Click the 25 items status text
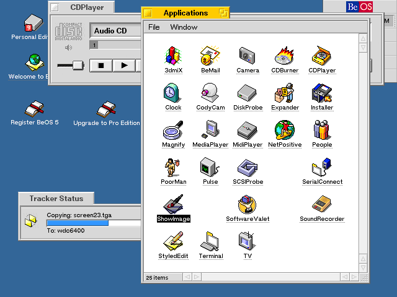 point(157,278)
